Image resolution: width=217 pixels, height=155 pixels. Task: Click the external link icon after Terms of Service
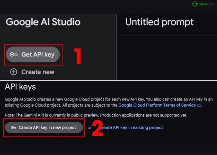click(x=199, y=105)
